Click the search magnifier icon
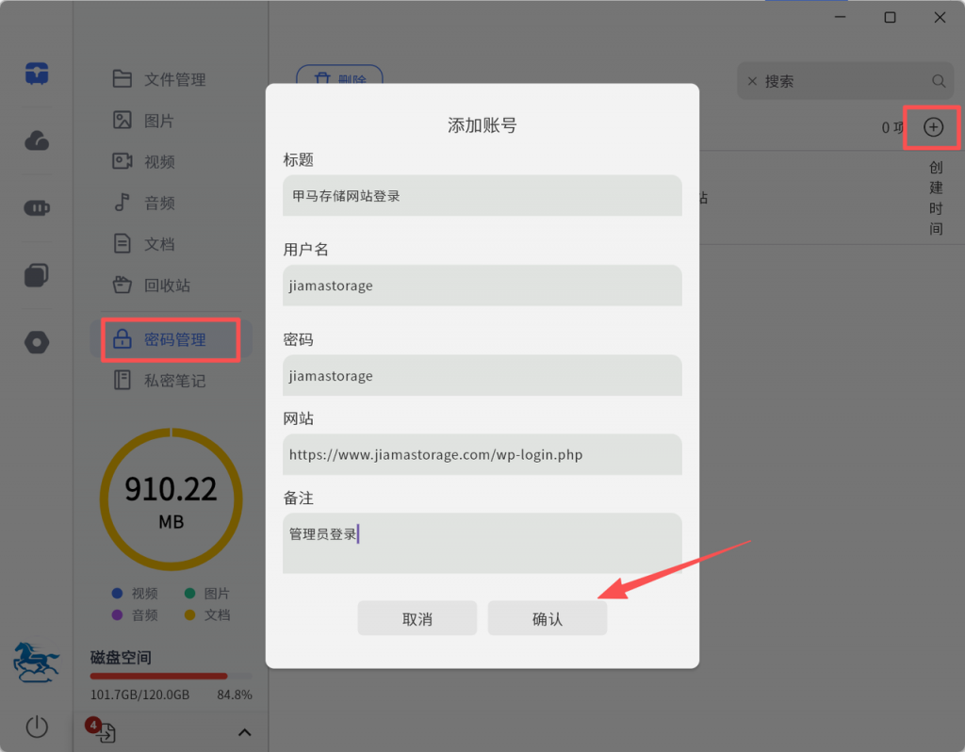Viewport: 965px width, 752px height. [938, 81]
